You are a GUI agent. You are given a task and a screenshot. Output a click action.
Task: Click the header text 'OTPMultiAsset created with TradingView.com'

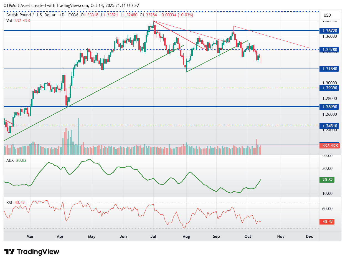click(46, 5)
